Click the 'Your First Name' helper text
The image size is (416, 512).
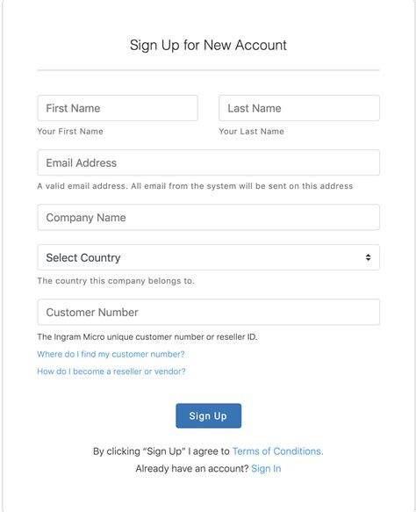pos(70,131)
